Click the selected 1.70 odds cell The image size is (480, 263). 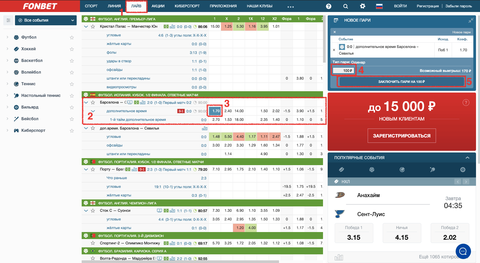(216, 111)
